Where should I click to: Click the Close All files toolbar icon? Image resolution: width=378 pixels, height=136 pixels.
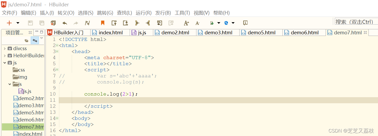tap(53, 23)
